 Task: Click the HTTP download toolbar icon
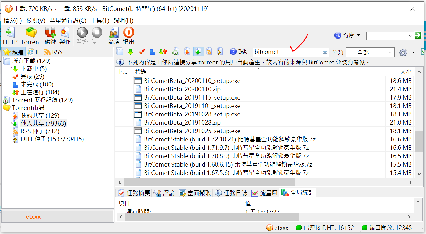pyautogui.click(x=10, y=36)
